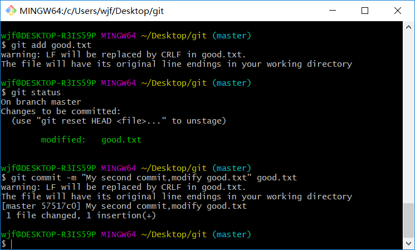
Task: Click the window title path text
Action: (92, 11)
